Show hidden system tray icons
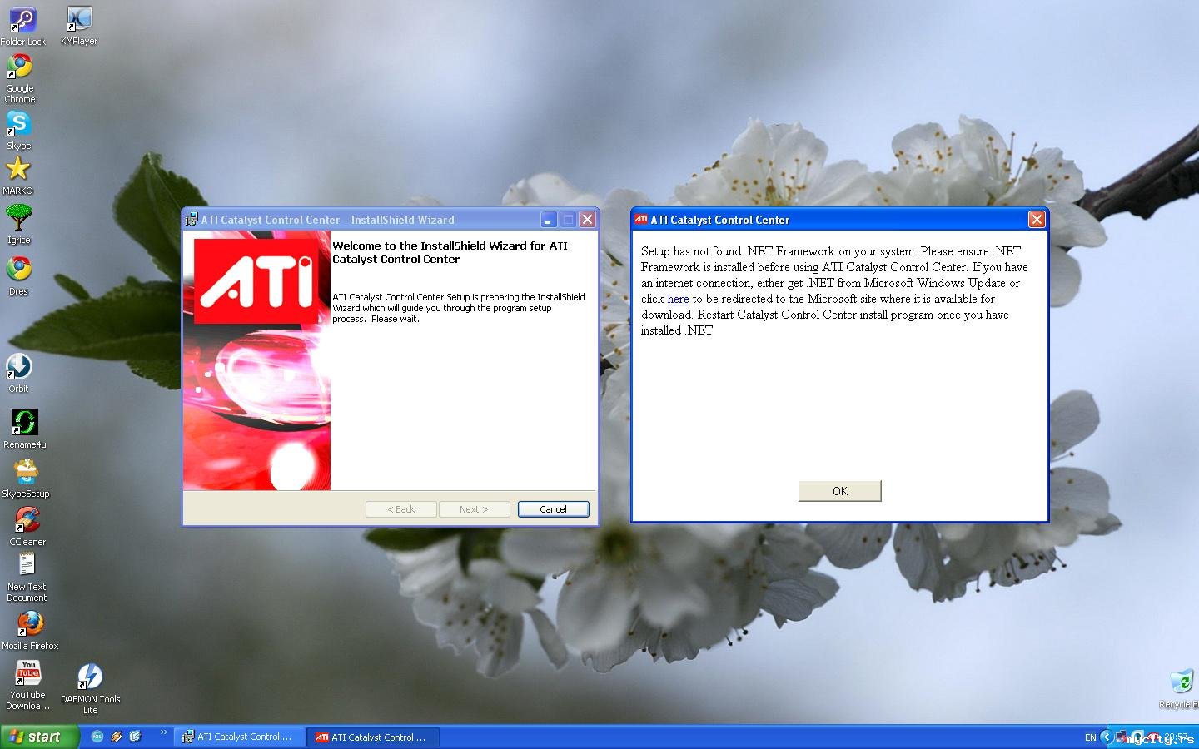 1106,737
